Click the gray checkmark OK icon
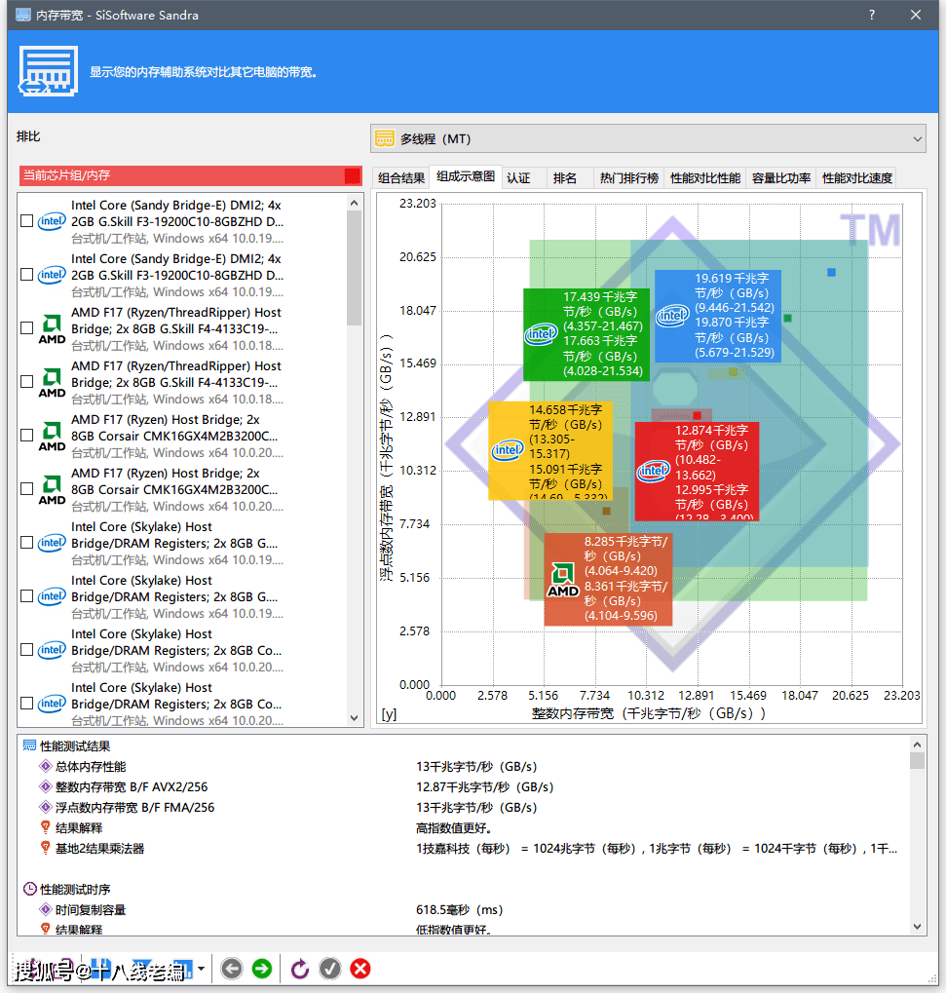Image resolution: width=946 pixels, height=993 pixels. 330,968
